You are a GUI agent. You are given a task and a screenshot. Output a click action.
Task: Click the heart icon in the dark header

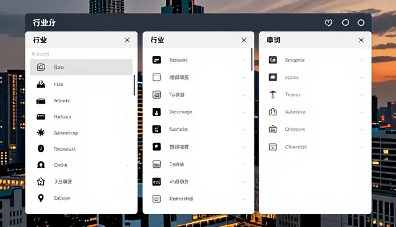329,23
